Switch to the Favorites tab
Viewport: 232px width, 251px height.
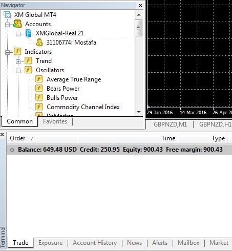(55, 121)
